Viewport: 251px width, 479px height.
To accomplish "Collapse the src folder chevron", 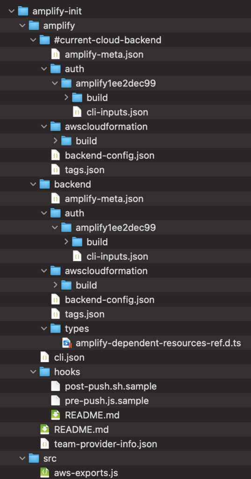I will [22, 458].
